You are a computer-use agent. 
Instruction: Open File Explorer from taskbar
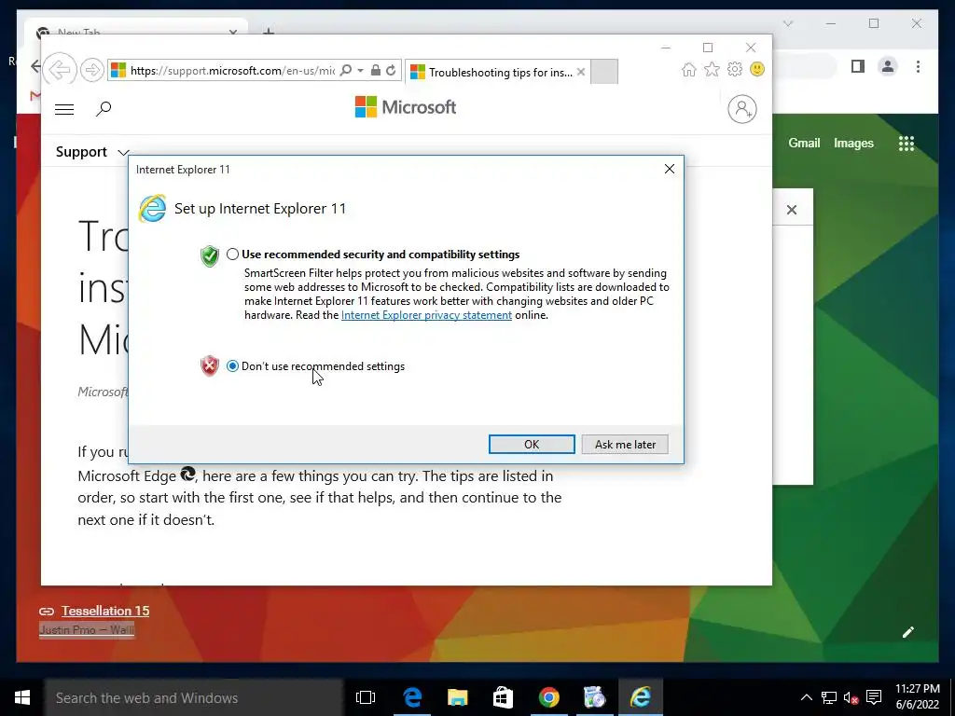(457, 697)
